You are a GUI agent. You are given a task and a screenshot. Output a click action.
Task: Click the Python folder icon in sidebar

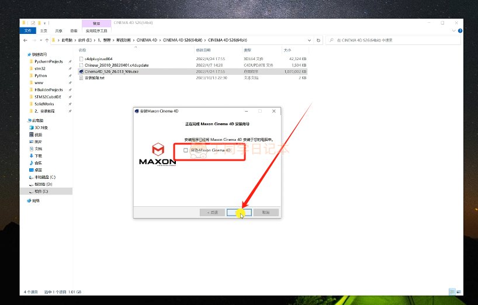click(31, 75)
